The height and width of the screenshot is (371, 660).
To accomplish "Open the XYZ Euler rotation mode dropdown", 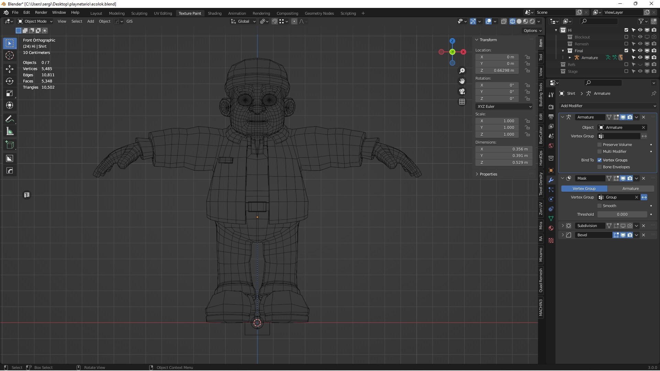I will click(504, 106).
